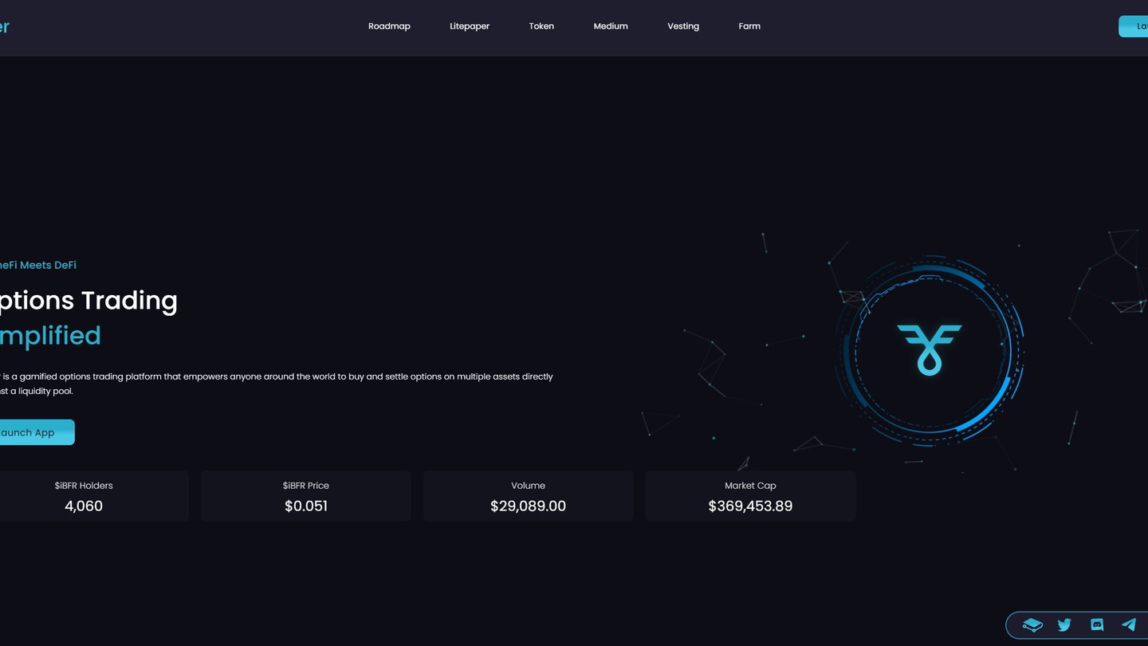The width and height of the screenshot is (1148, 646).
Task: Click the Twitter bird icon
Action: pyautogui.click(x=1064, y=625)
